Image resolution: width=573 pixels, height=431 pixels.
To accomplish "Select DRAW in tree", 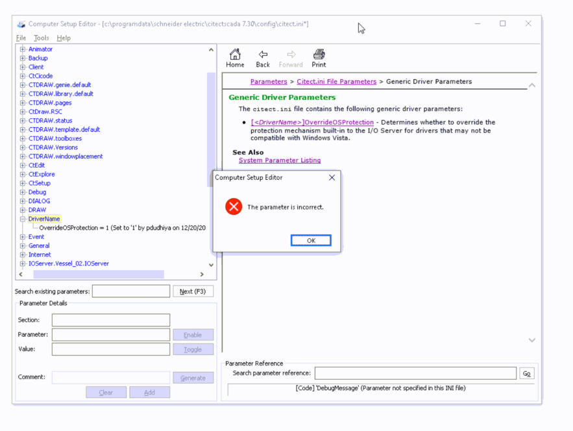I will [x=37, y=210].
